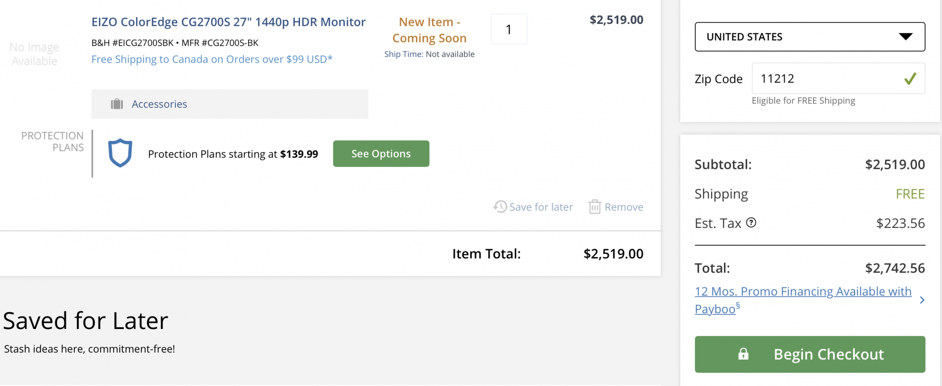Open the EIZO ColorEdge CG2700S product link
Viewport: 942px width, 386px height.
point(228,22)
